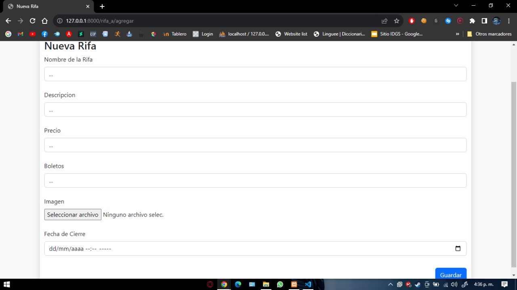517x290 pixels.
Task: Open the Gmail bookmark icon
Action: pos(21,34)
